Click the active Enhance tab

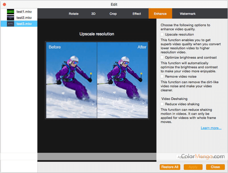pyautogui.click(x=160, y=14)
